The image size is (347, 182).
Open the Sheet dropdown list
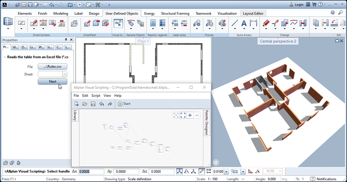[x=65, y=74]
